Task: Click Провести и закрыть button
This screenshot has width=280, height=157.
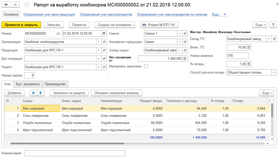Action: point(21,25)
